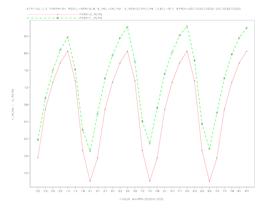Click the F_MEAN circle marker at hour 60
The height and width of the screenshot is (208, 269).
(x=187, y=26)
